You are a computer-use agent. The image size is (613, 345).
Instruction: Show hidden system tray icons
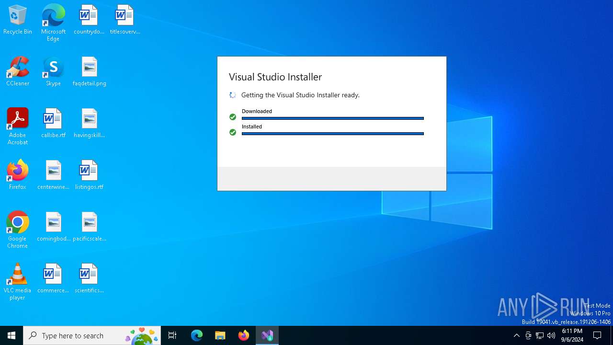point(516,335)
